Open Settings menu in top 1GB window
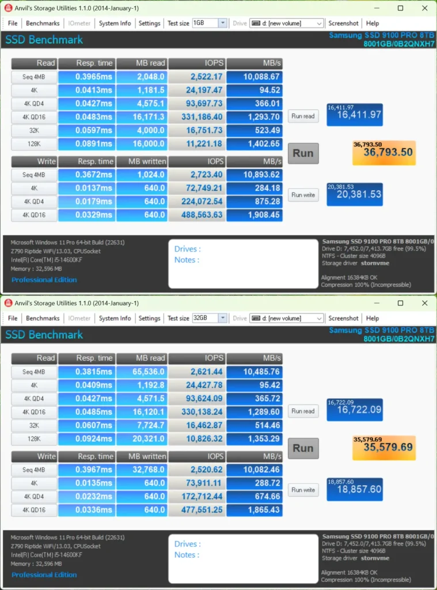 (x=149, y=23)
